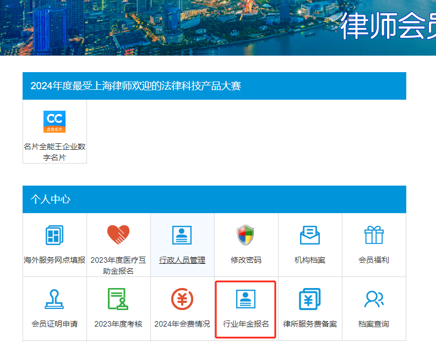Click the CC business card icon
This screenshot has height=342, width=436.
(54, 121)
